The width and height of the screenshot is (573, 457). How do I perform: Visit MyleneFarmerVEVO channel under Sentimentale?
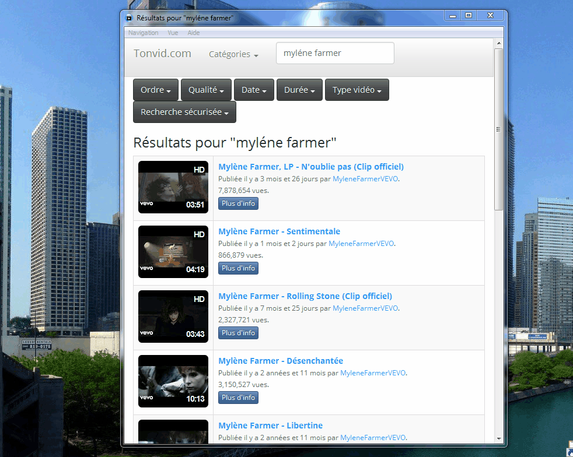tap(361, 244)
